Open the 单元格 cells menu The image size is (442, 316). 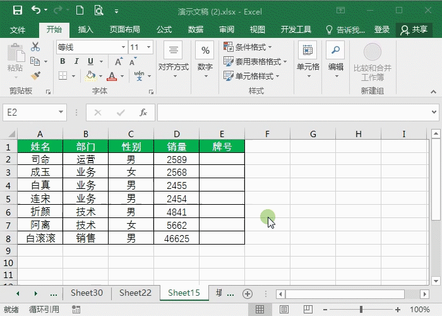pos(308,61)
